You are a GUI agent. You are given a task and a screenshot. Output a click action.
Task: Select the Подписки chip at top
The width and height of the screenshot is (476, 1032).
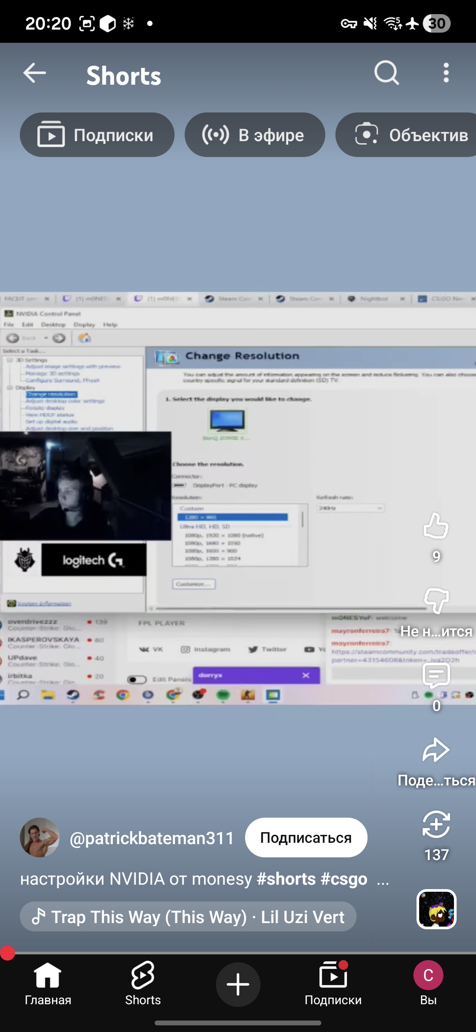tap(97, 135)
